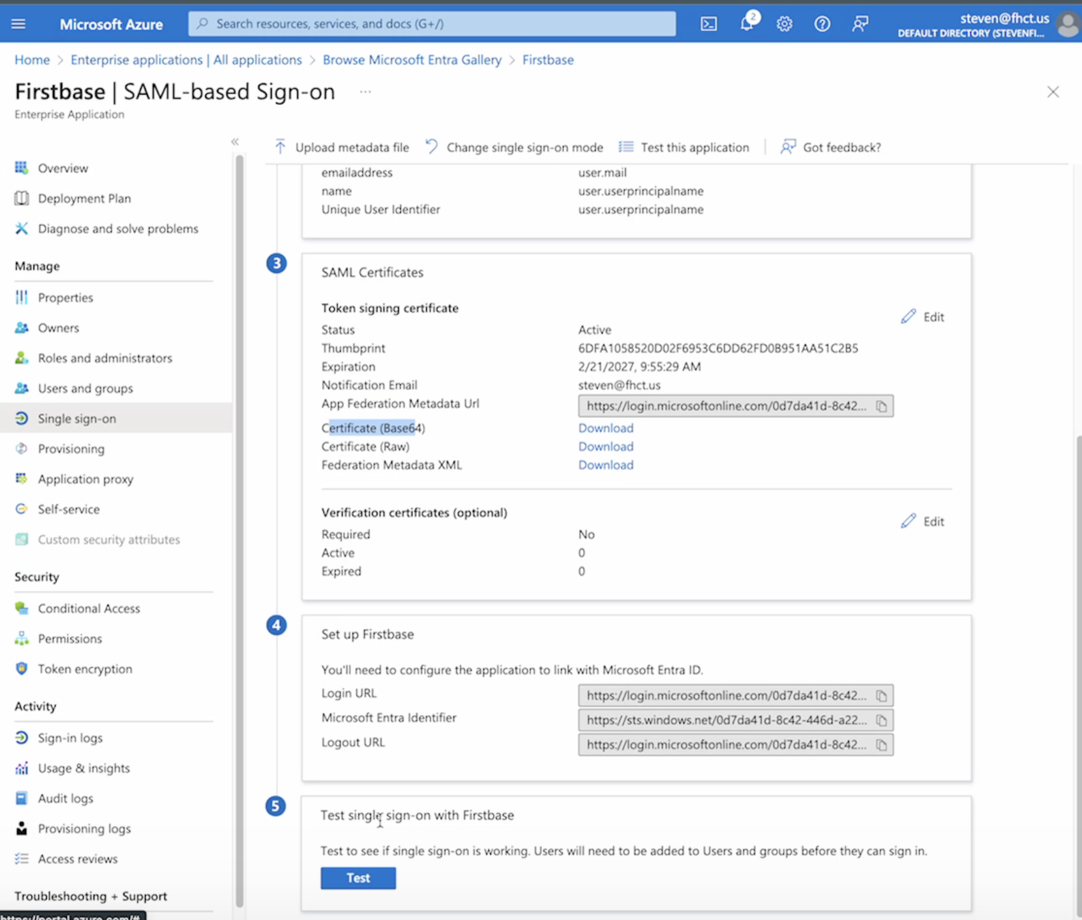Select Single sign-on in the sidebar
1082x920 pixels.
pyautogui.click(x=116, y=419)
